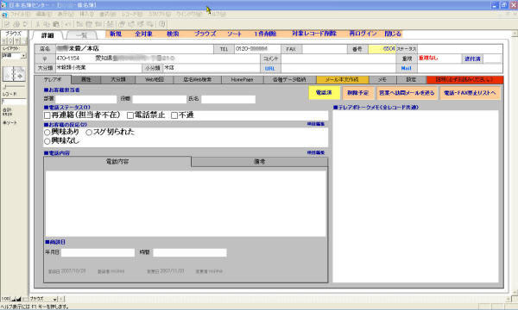The width and height of the screenshot is (518, 310).
Task: Open the 表示 menu
Action: (x=66, y=15)
